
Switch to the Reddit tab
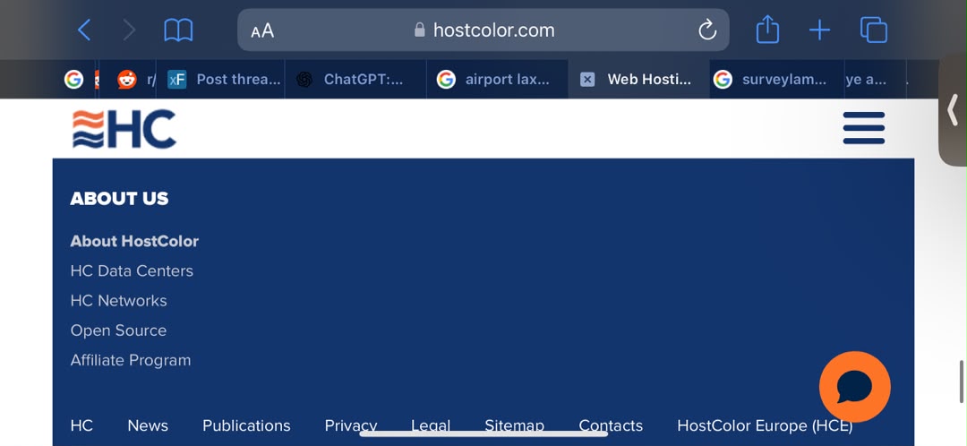click(128, 80)
